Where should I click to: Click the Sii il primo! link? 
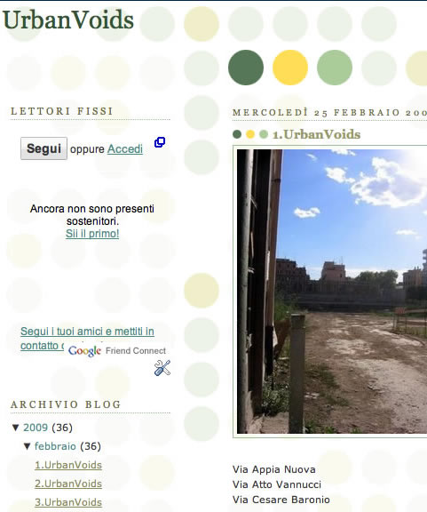tap(92, 234)
